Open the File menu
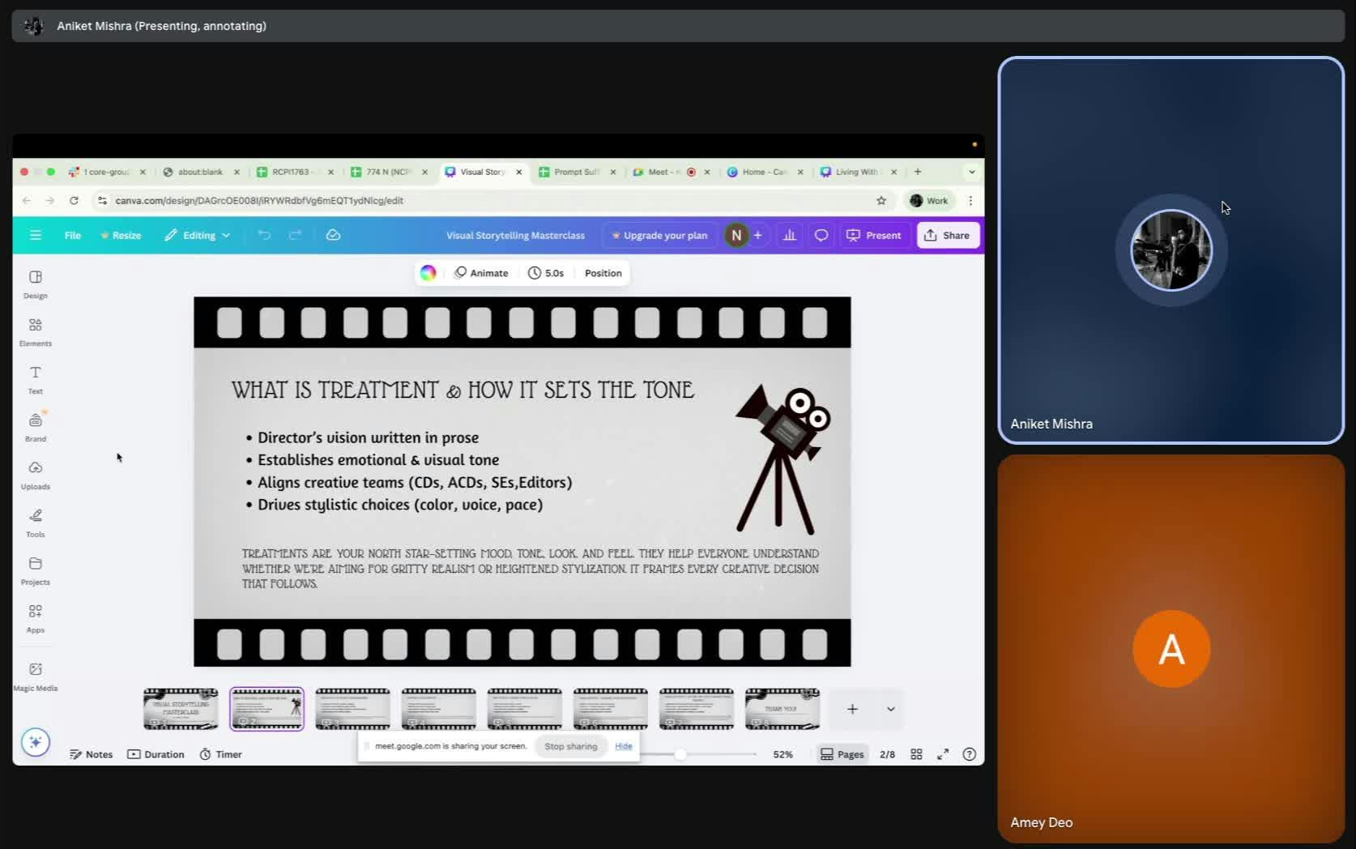The image size is (1356, 849). click(72, 235)
